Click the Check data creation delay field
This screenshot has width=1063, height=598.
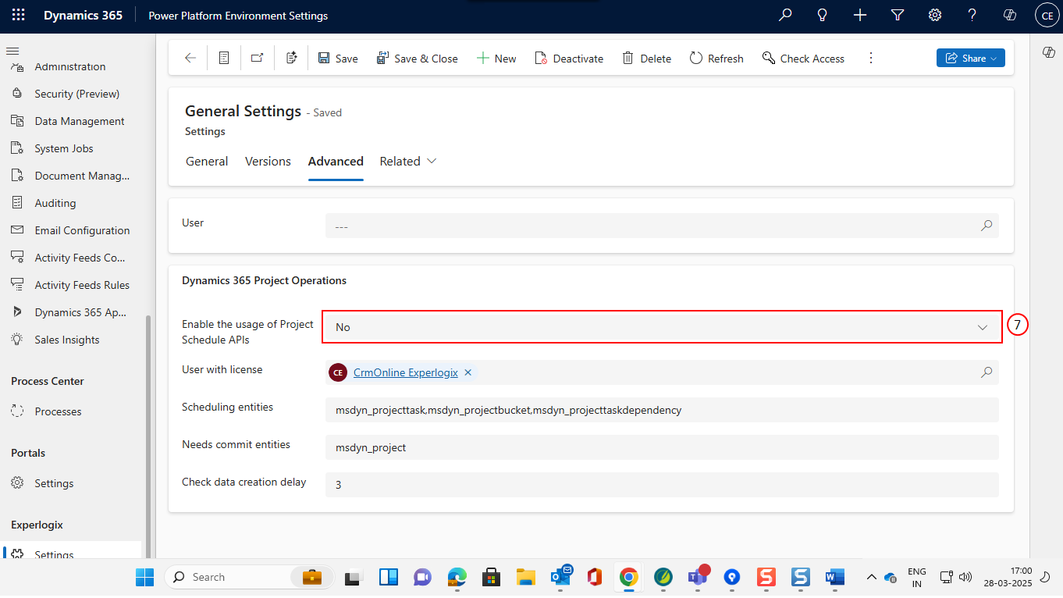[x=662, y=485]
